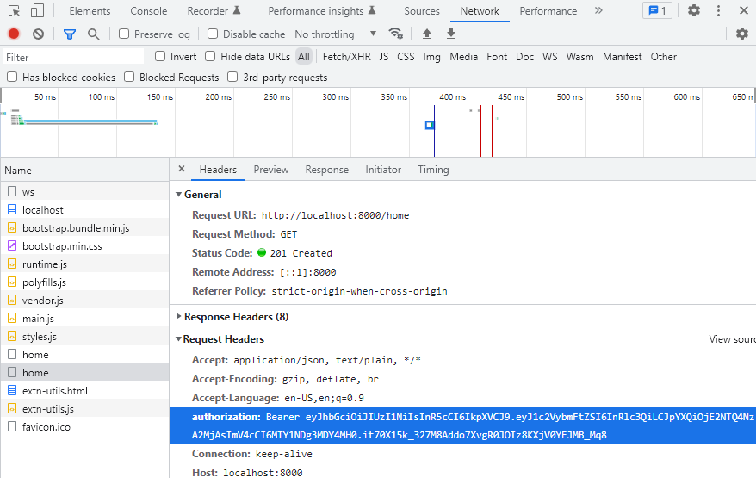Check the Hide data URLs option
756x478 pixels.
210,57
